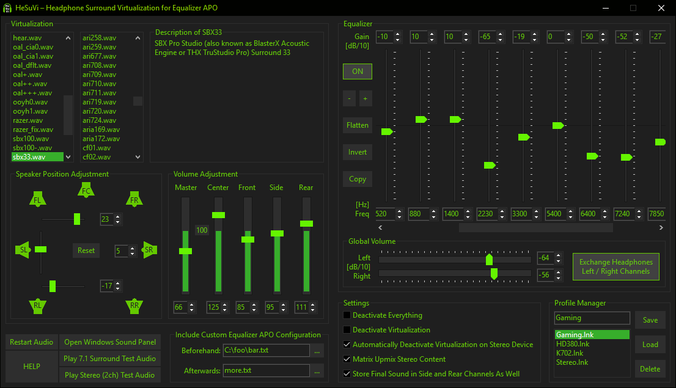The width and height of the screenshot is (676, 388).
Task: Browse for the Afterwards configuration file
Action: point(317,371)
